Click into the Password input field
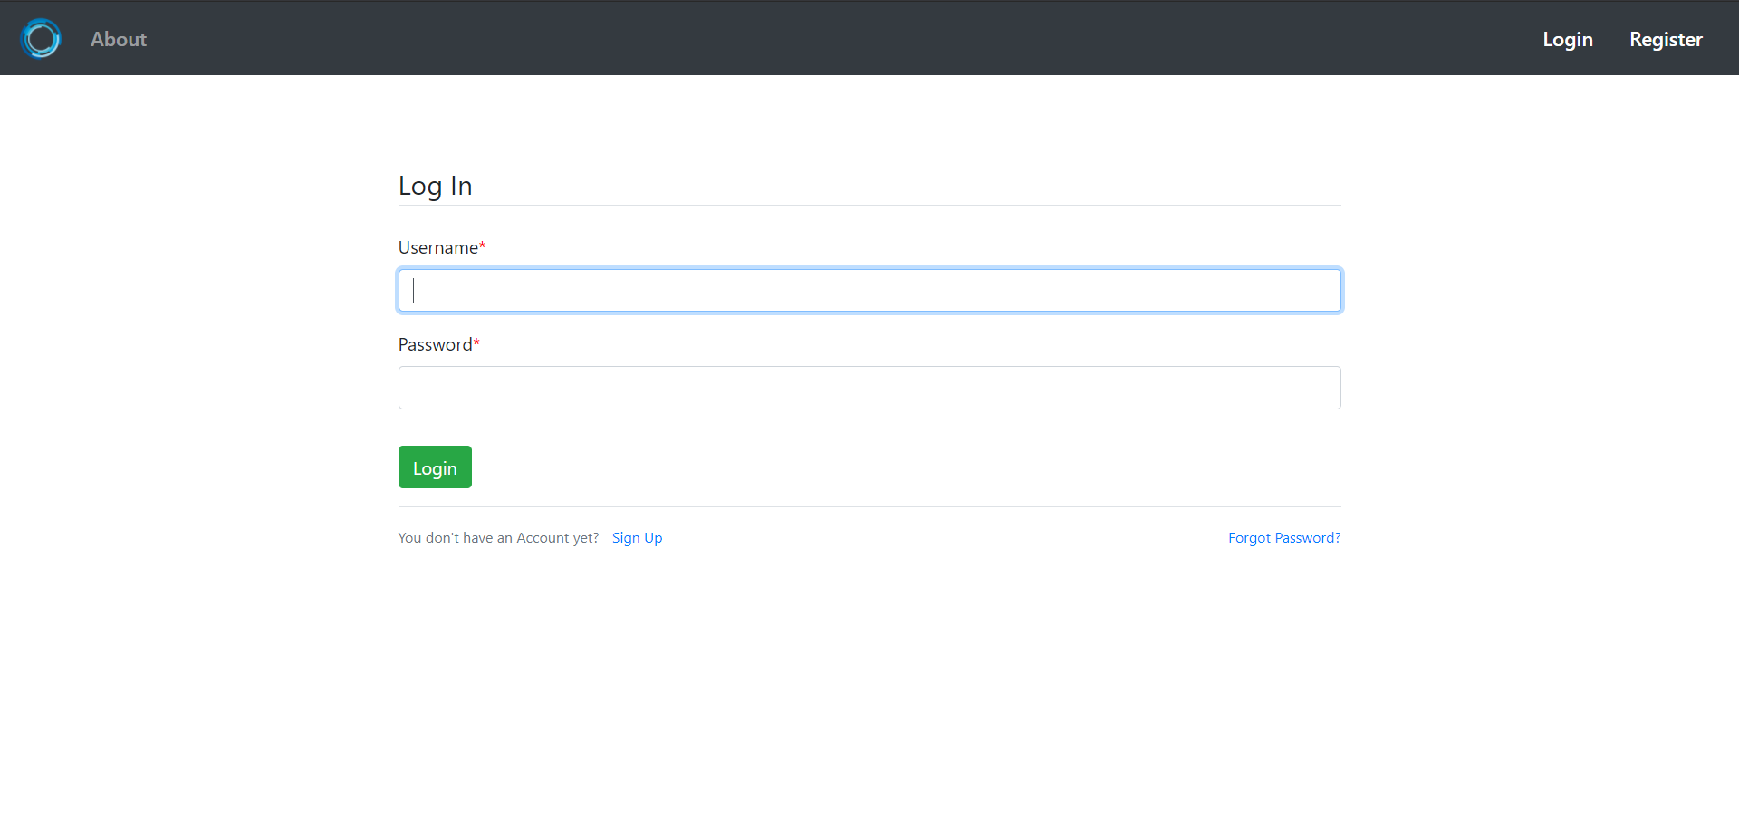Image resolution: width=1739 pixels, height=818 pixels. click(869, 388)
